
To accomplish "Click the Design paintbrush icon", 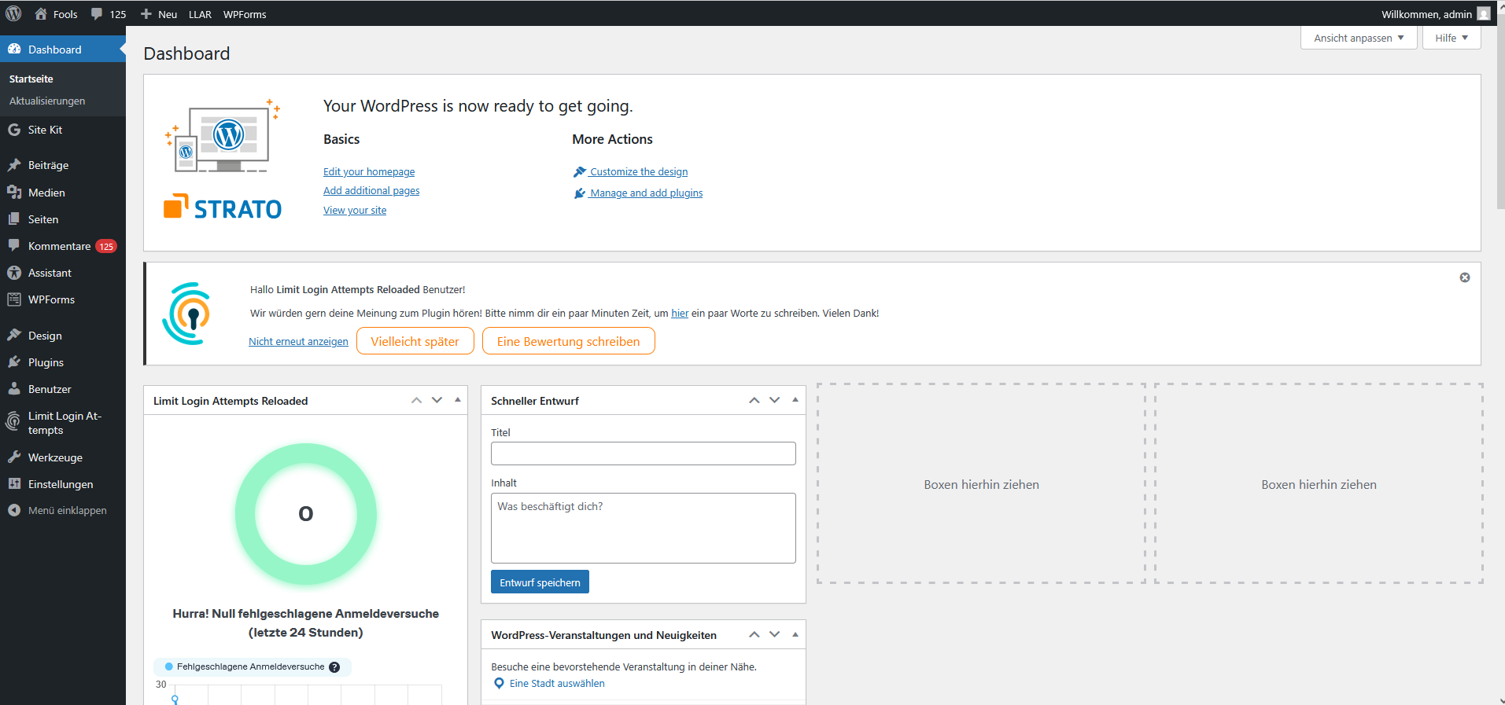I will [14, 335].
